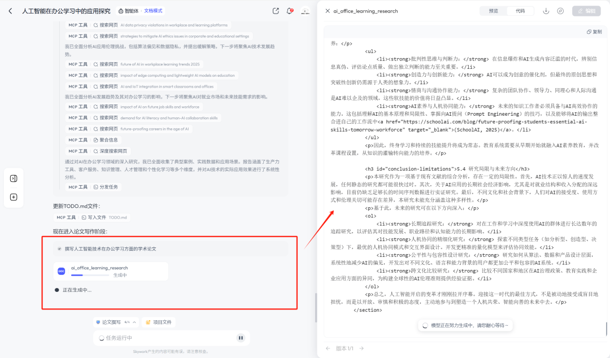Click the back arrow beside the conversation title
Screen dimensions: 610x358
11,10
